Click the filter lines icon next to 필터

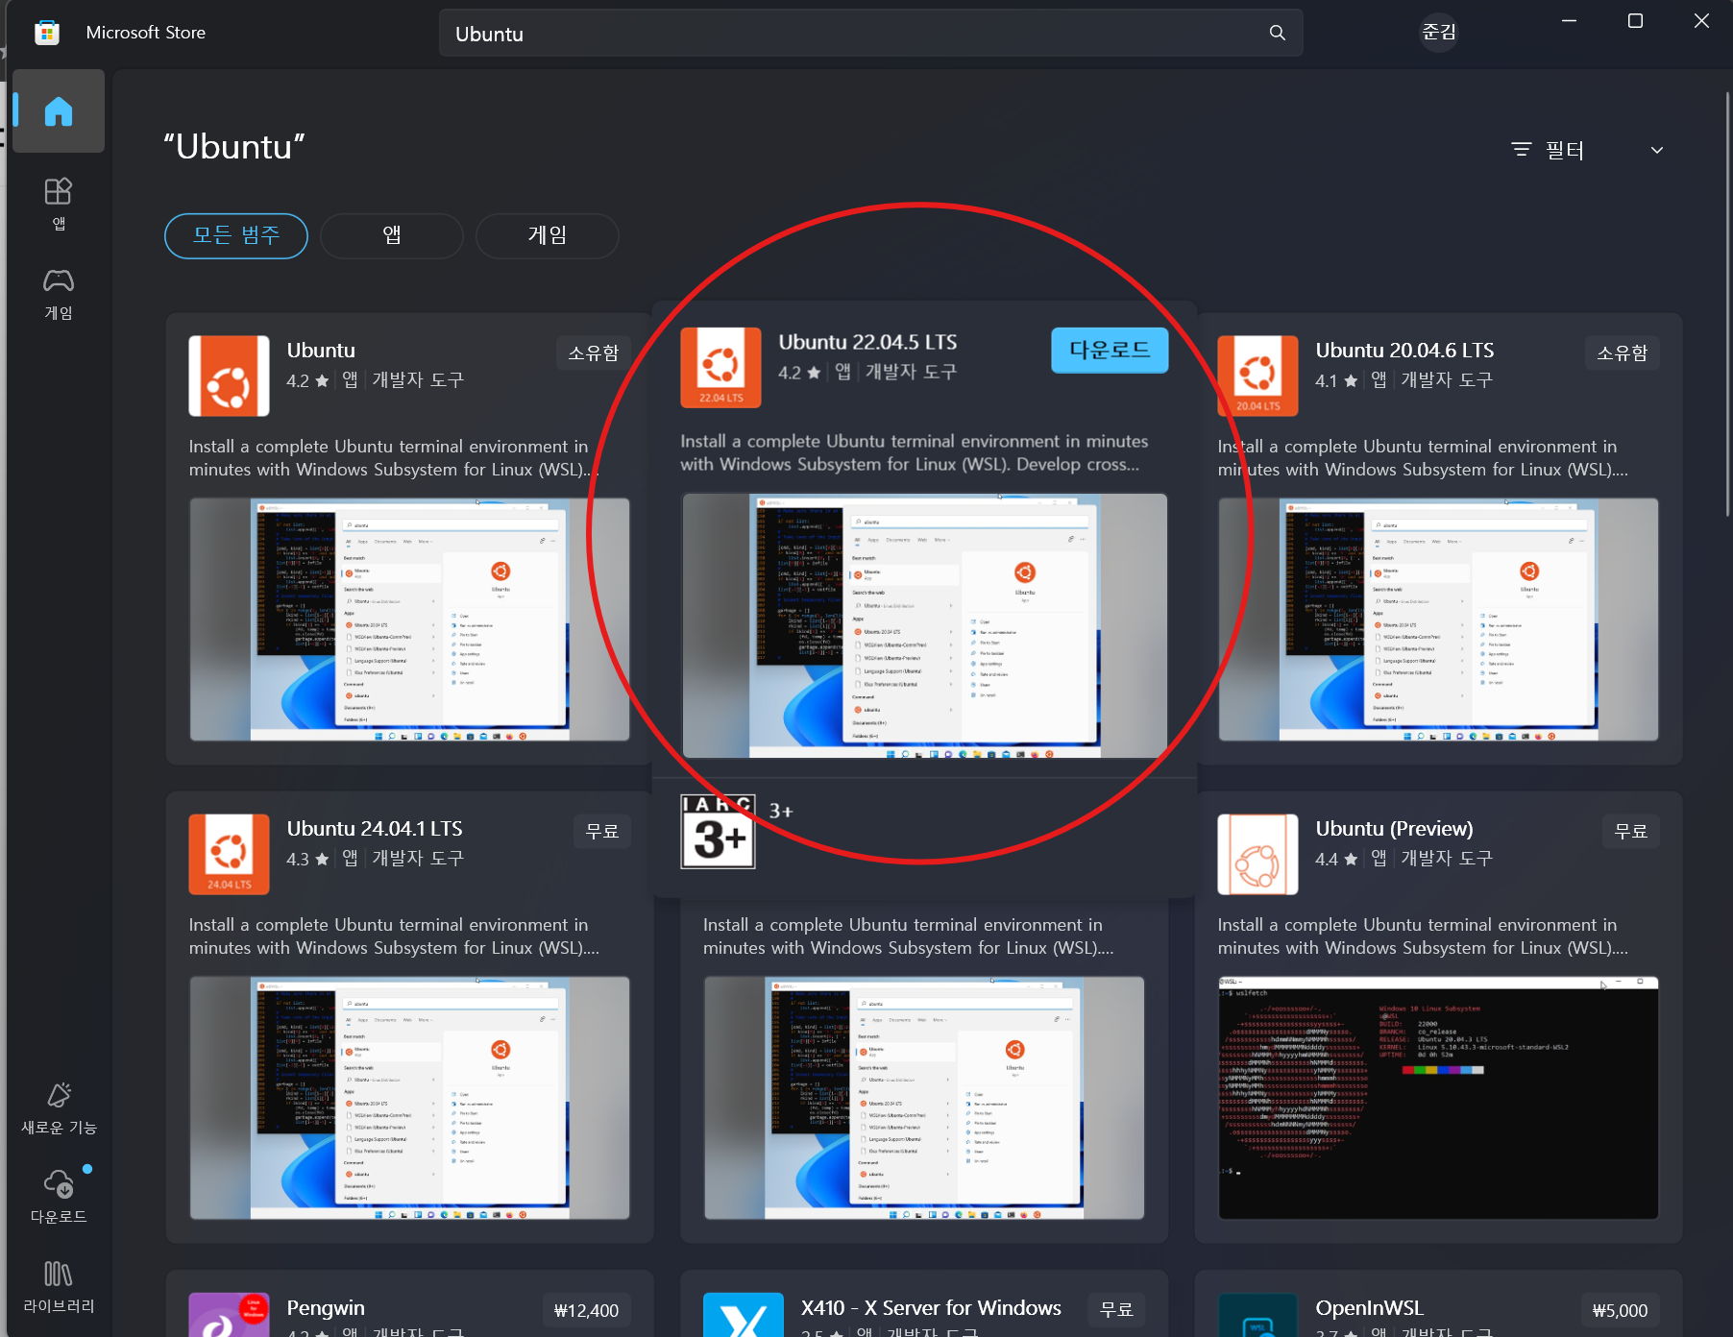tap(1522, 150)
